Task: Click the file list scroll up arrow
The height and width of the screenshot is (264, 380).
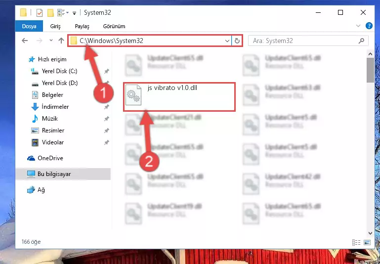Action: (x=370, y=54)
